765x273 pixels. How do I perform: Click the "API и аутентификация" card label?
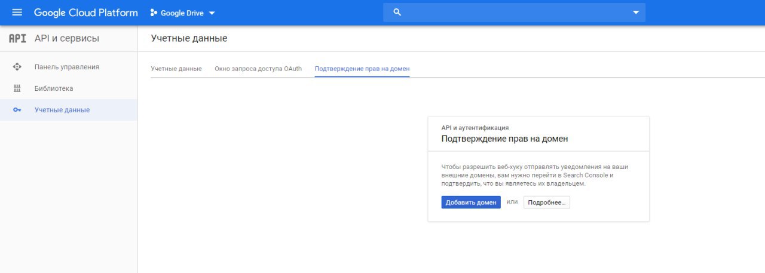tap(475, 128)
